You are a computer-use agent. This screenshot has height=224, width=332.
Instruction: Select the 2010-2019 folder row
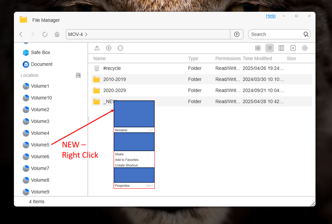[x=201, y=79]
